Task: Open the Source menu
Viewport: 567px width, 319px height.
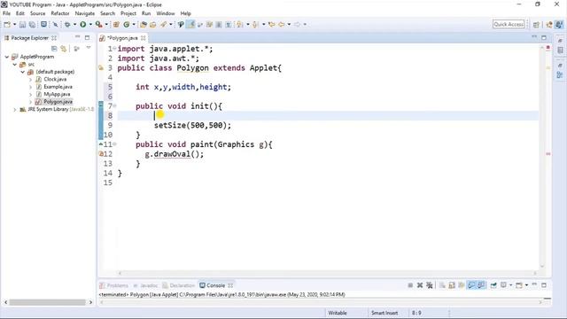Action: pyautogui.click(x=37, y=13)
